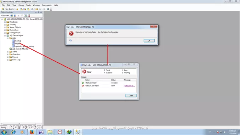Screen dimensions: 240x135
Task: Click OK in the job failed dialog
Action: pyautogui.click(x=149, y=41)
